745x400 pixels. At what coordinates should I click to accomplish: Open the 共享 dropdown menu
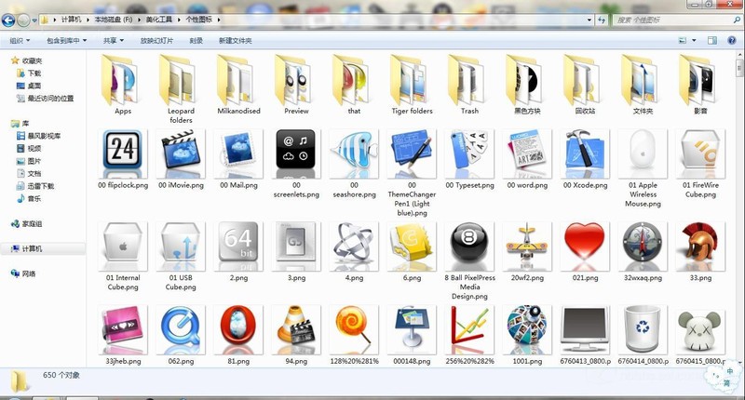tap(113, 41)
